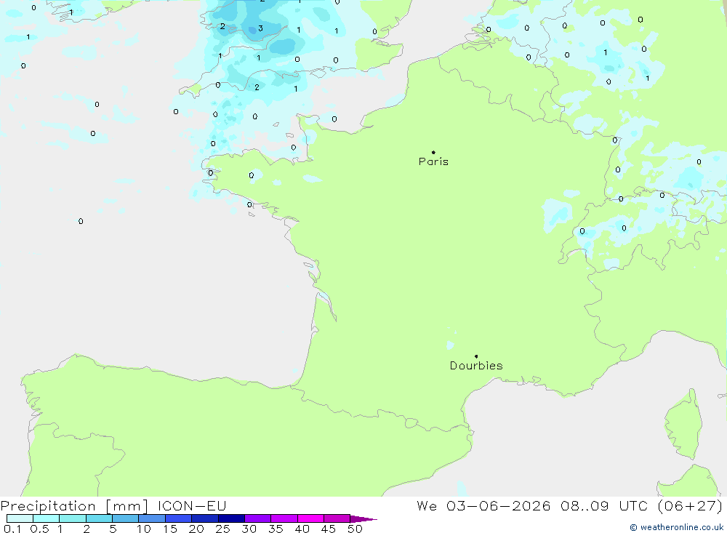The image size is (727, 533).
Task: Click the 35–40 mm legend color swatch
Action: click(284, 518)
